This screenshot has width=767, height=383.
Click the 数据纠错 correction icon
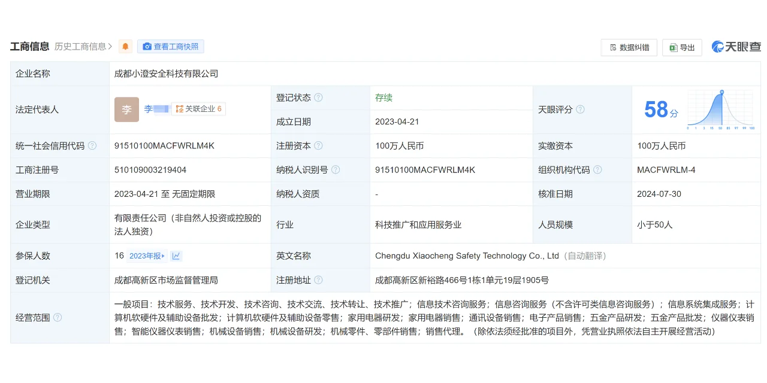click(x=612, y=47)
